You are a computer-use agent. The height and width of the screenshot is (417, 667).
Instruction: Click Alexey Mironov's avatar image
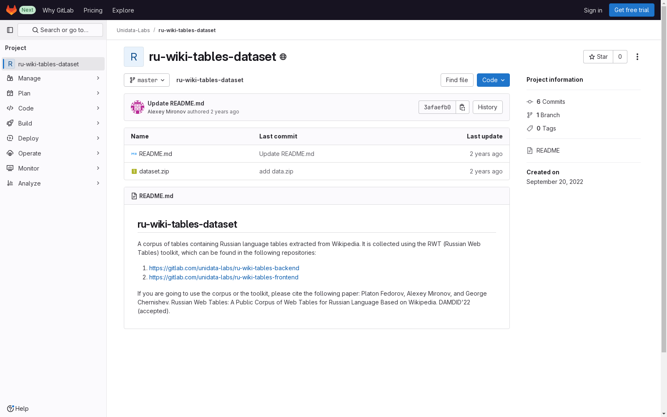click(x=138, y=107)
